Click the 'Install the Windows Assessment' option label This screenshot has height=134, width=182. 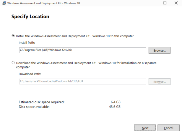[x=75, y=36]
